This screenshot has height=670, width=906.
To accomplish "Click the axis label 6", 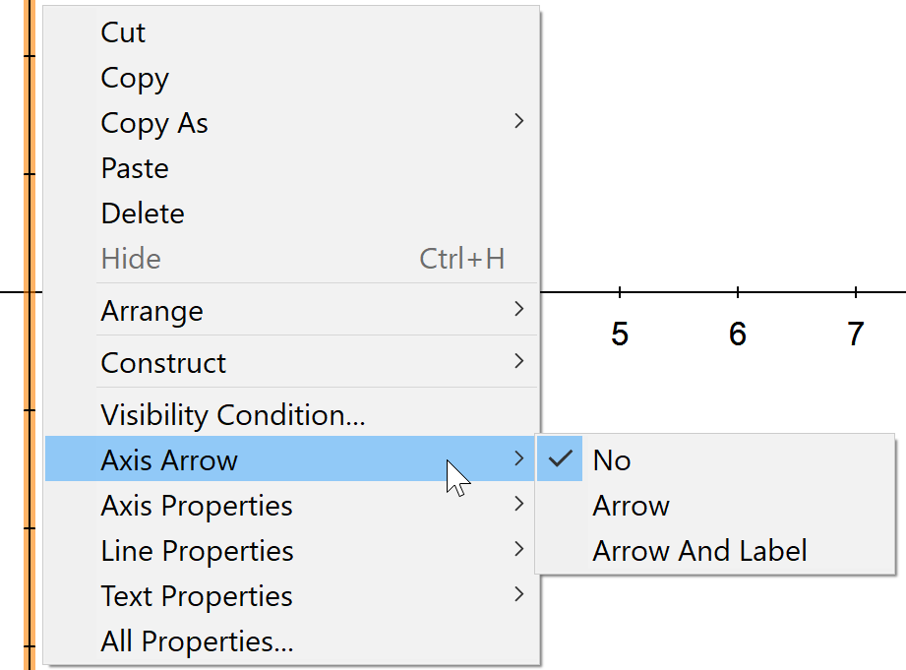I will tap(738, 335).
